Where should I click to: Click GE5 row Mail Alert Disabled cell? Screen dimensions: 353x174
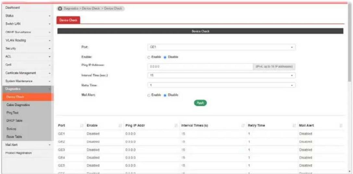[306, 166]
